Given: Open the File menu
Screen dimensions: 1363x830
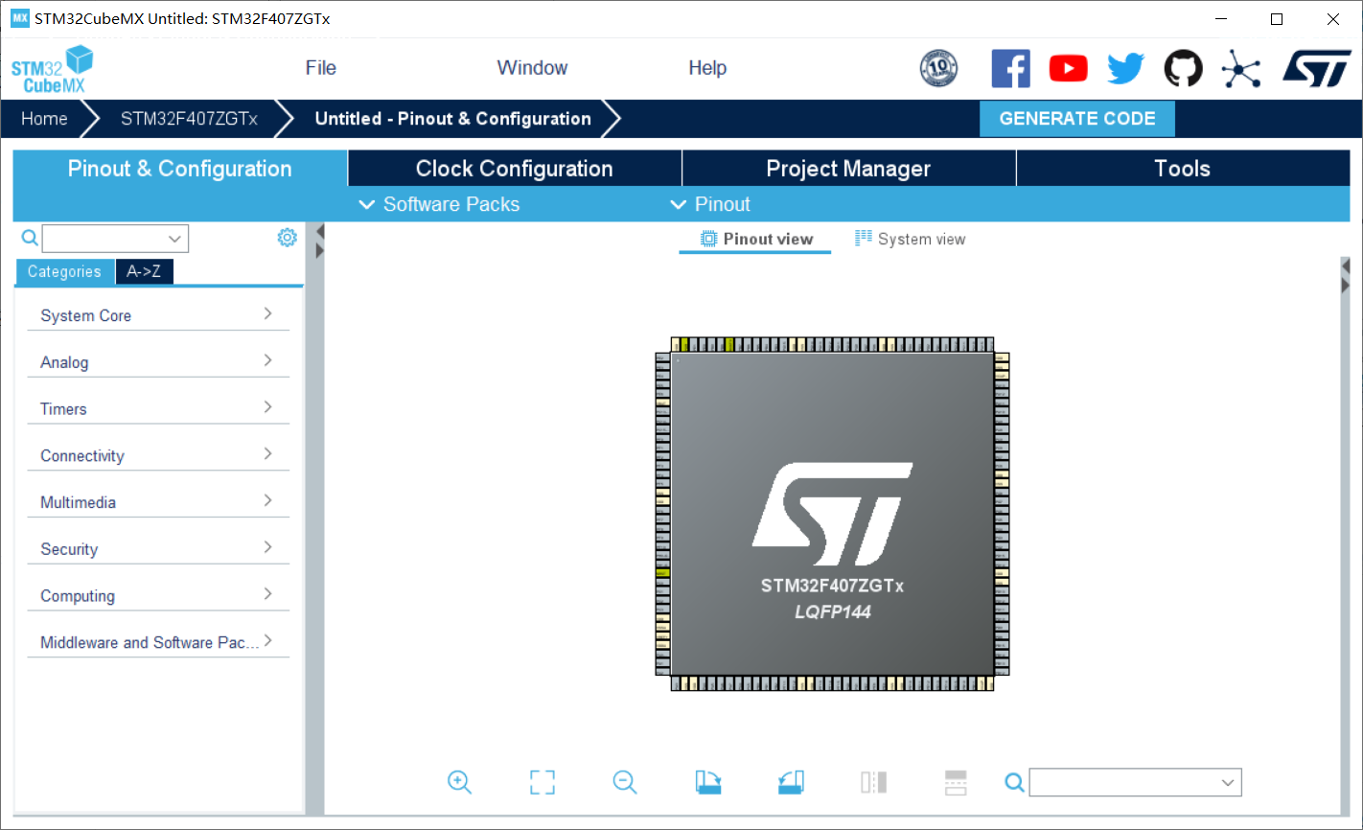Looking at the screenshot, I should coord(321,68).
